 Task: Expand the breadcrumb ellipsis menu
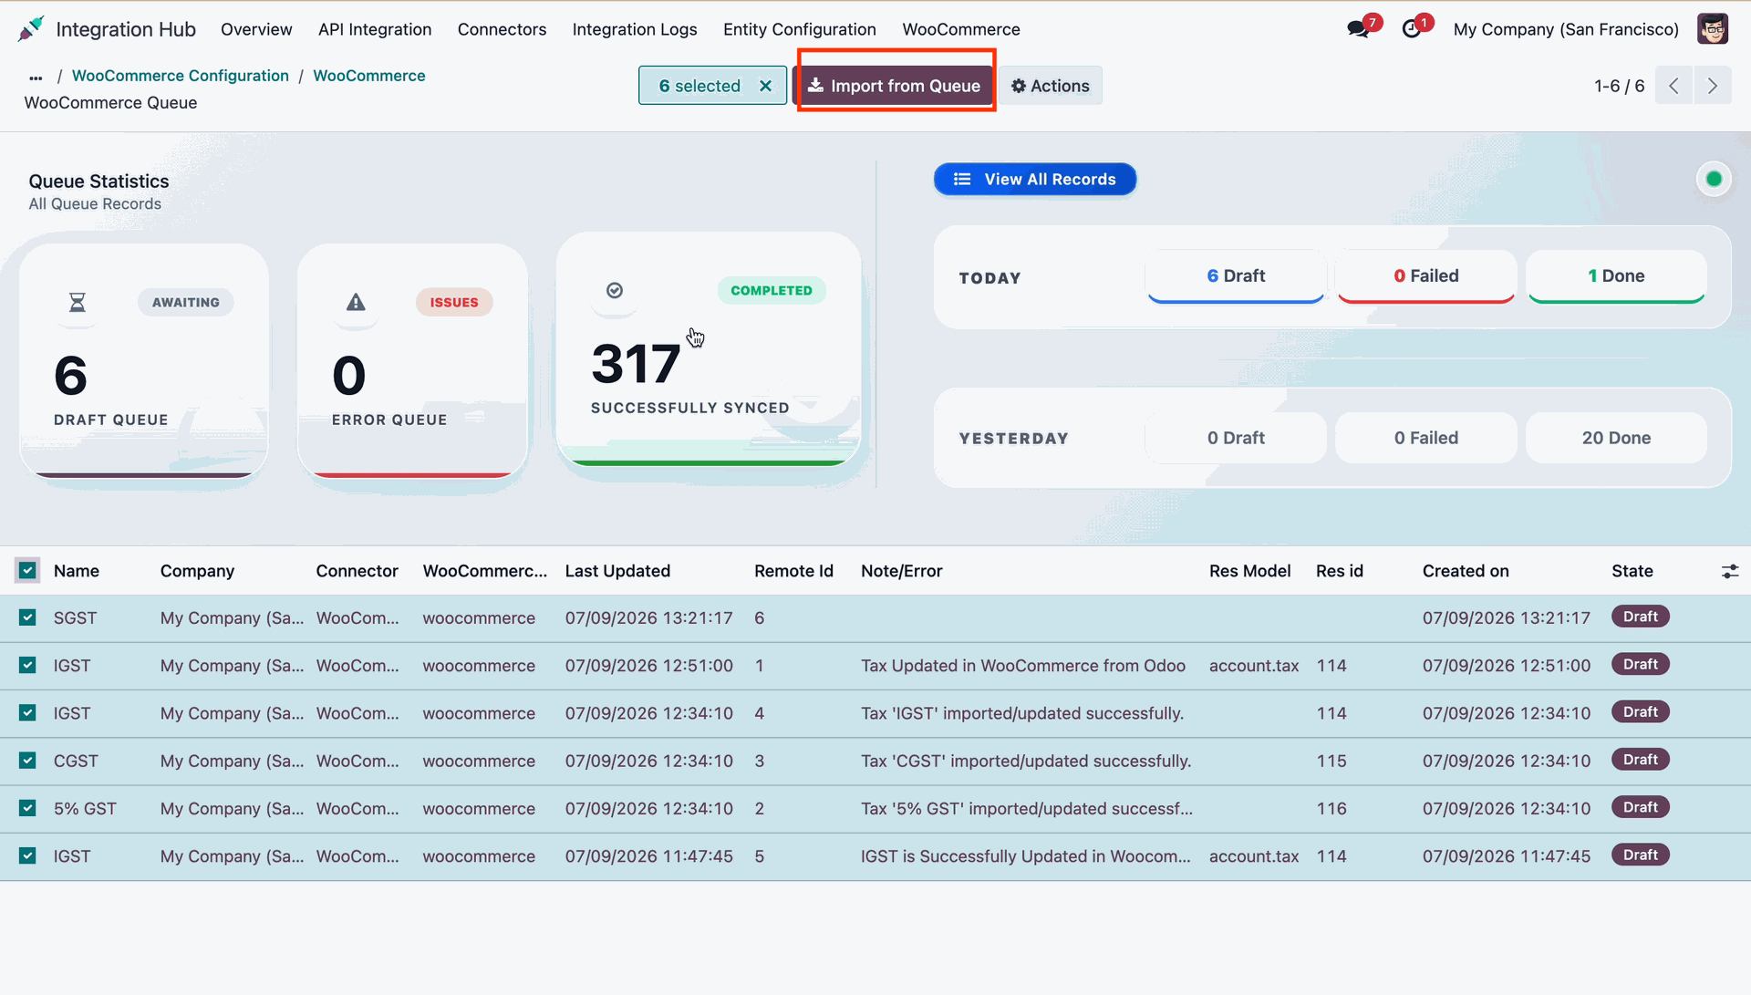[x=36, y=77]
